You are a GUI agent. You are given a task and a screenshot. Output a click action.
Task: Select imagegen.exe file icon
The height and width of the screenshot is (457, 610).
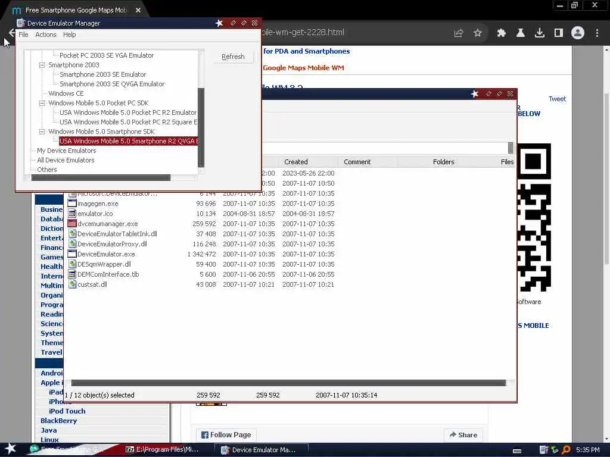(72, 204)
